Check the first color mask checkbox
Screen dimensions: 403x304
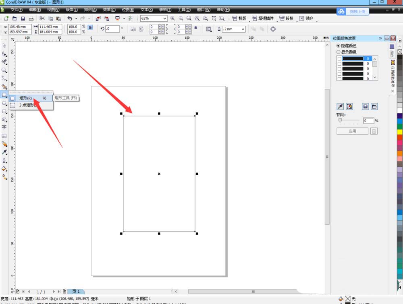pyautogui.click(x=339, y=59)
